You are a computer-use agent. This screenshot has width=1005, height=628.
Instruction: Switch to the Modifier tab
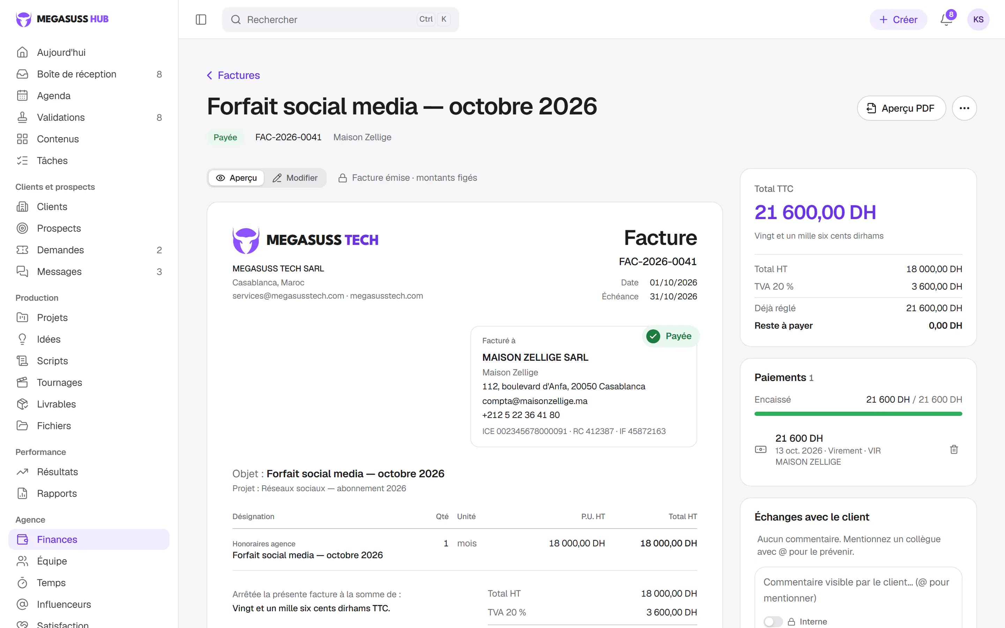pyautogui.click(x=295, y=178)
